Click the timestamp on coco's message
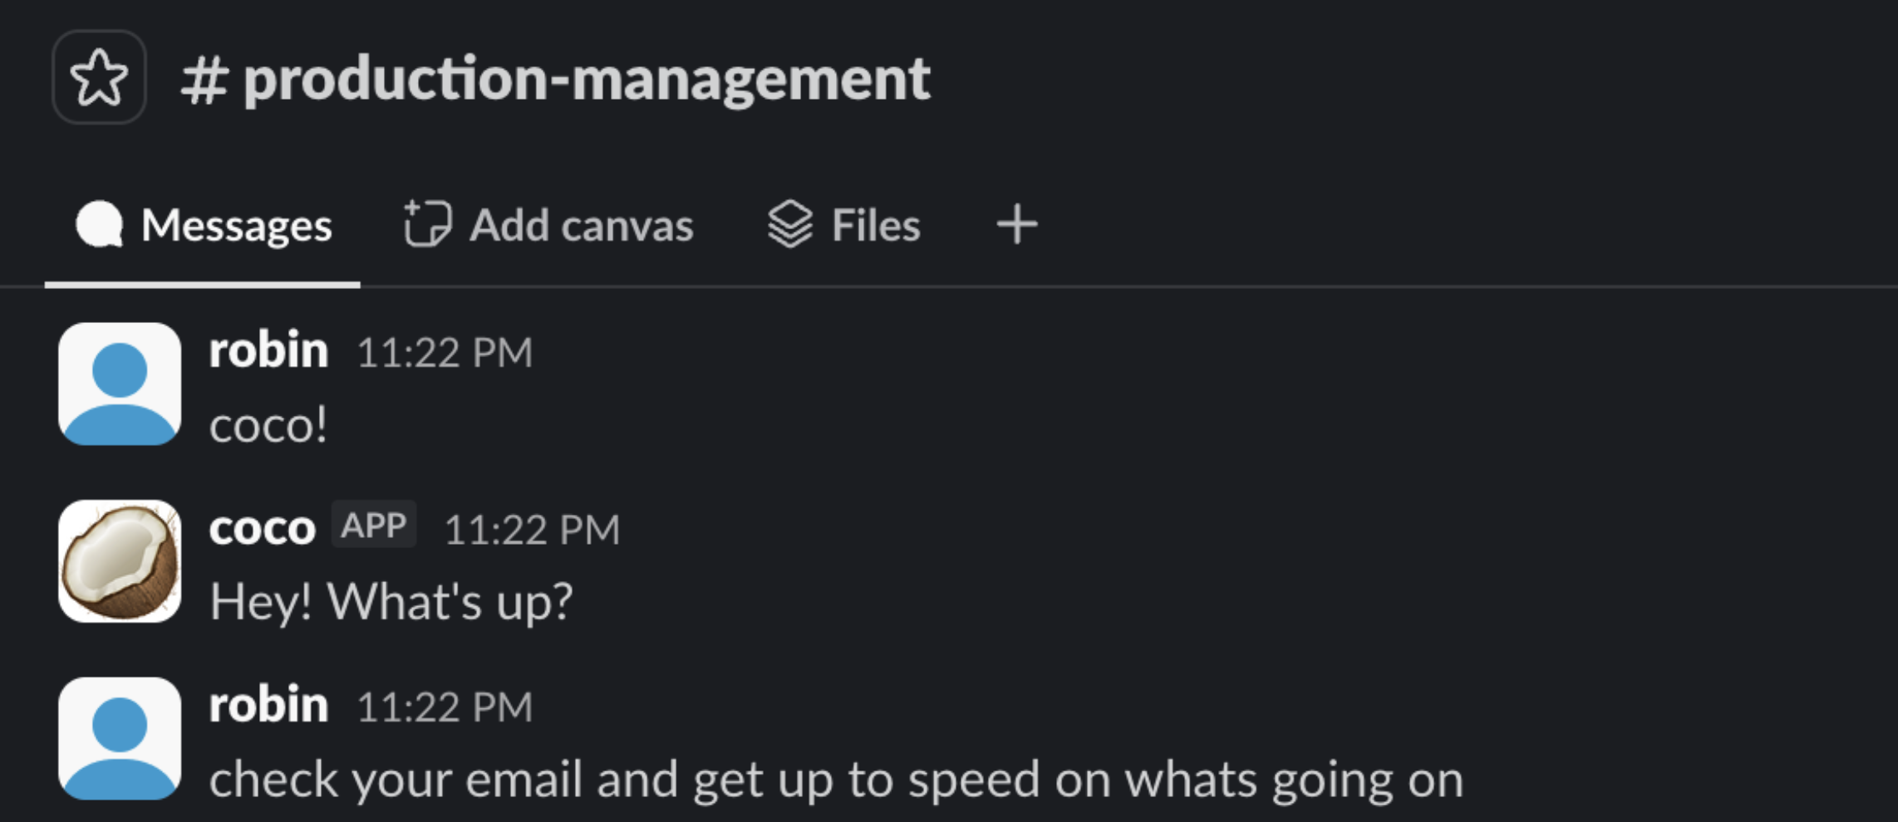 tap(532, 530)
